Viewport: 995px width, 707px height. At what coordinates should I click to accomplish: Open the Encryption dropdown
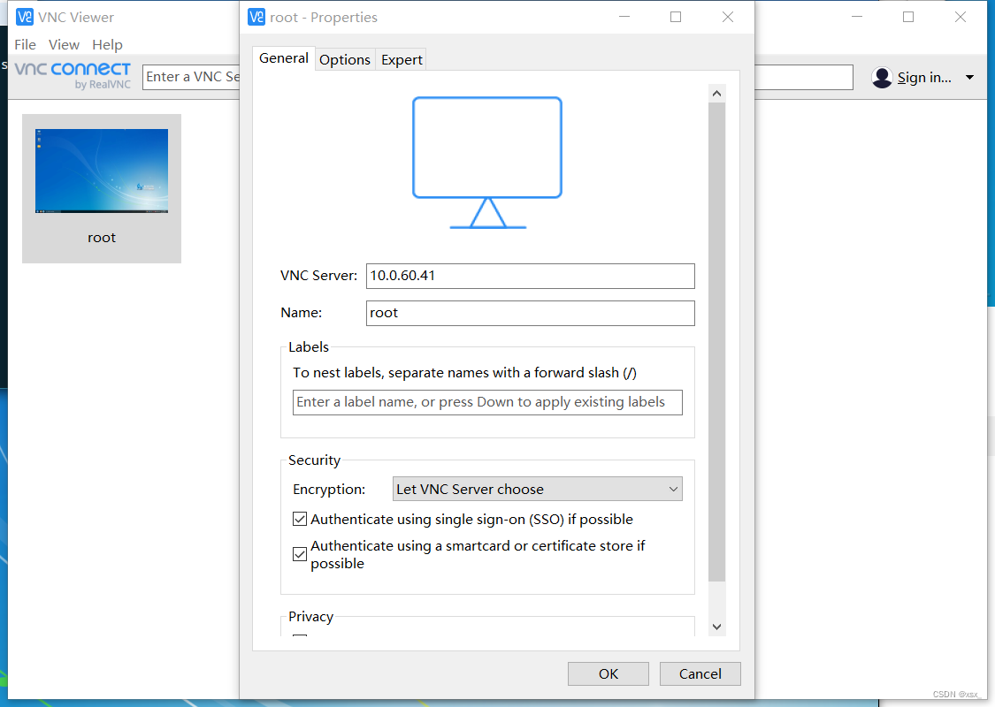(538, 489)
